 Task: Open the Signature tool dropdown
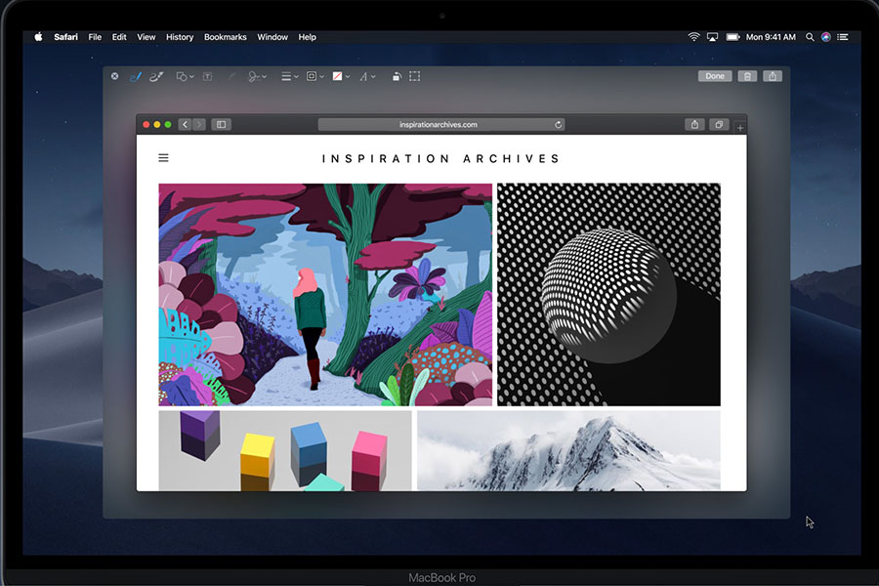point(257,76)
